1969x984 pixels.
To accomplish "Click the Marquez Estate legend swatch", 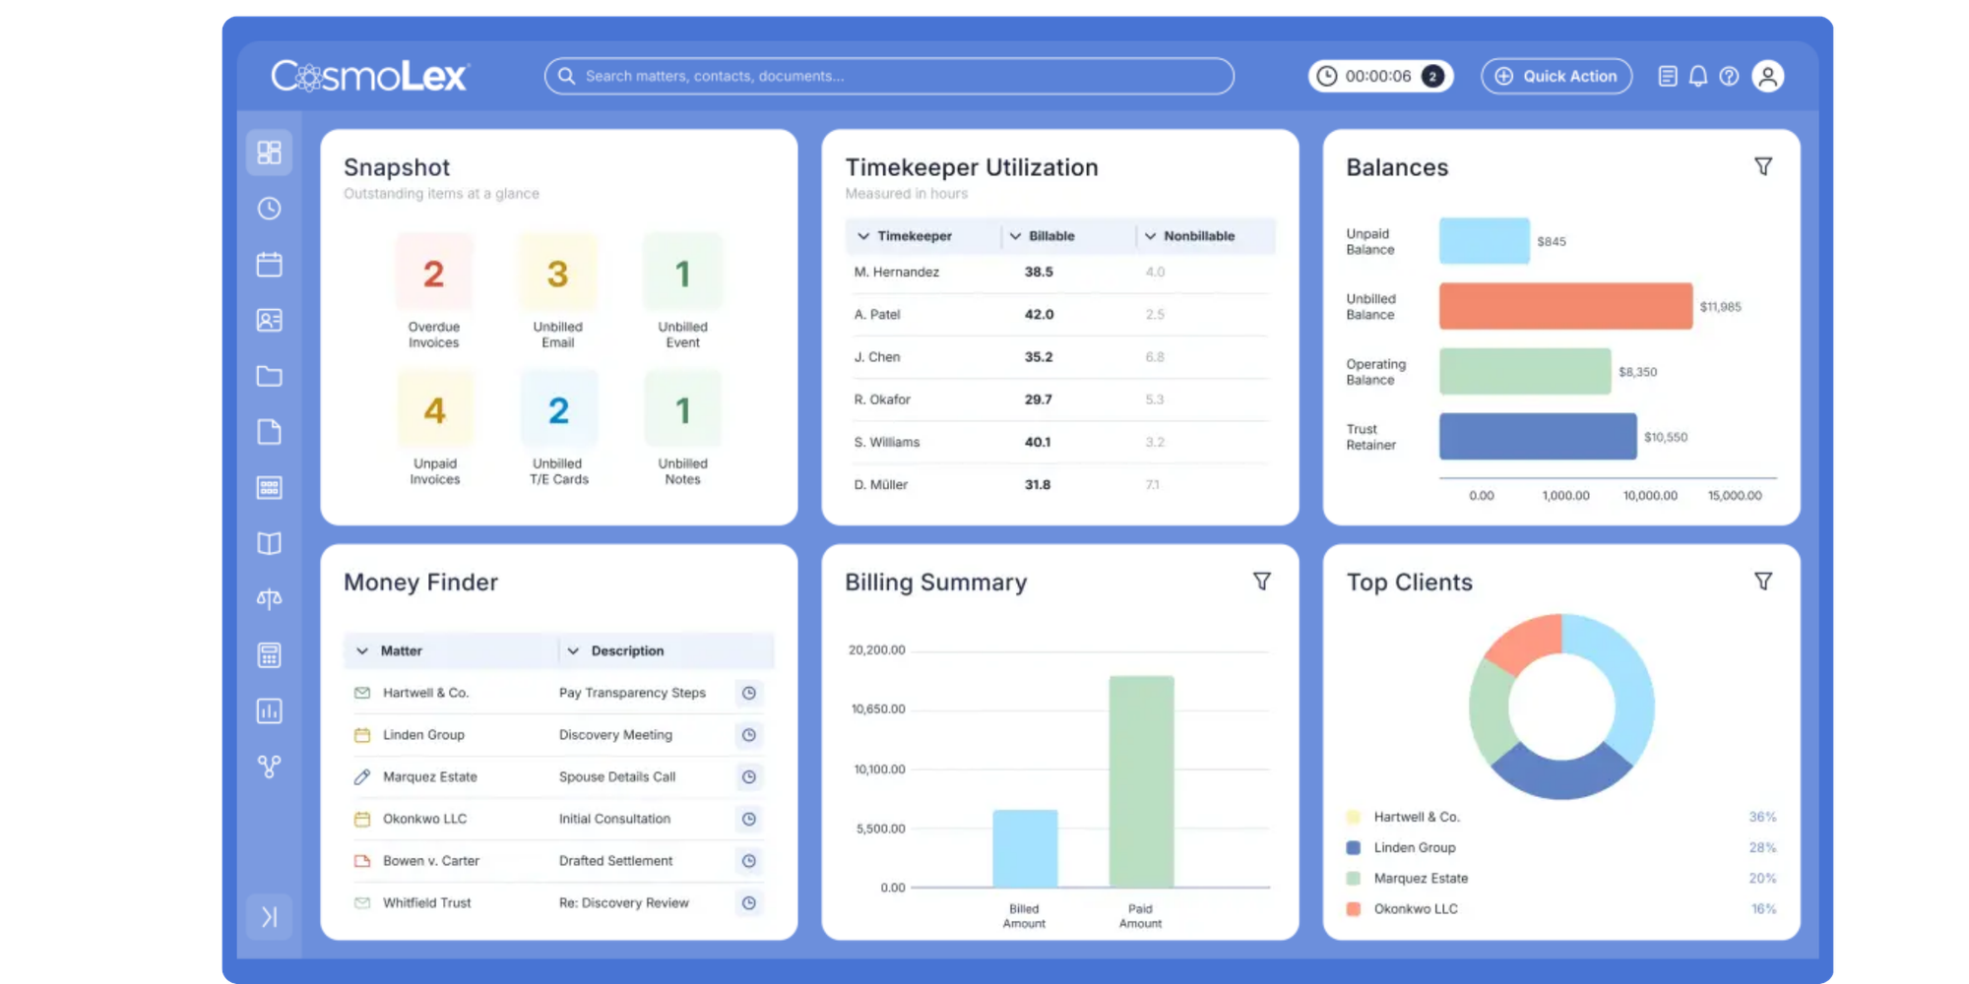I will click(1354, 878).
